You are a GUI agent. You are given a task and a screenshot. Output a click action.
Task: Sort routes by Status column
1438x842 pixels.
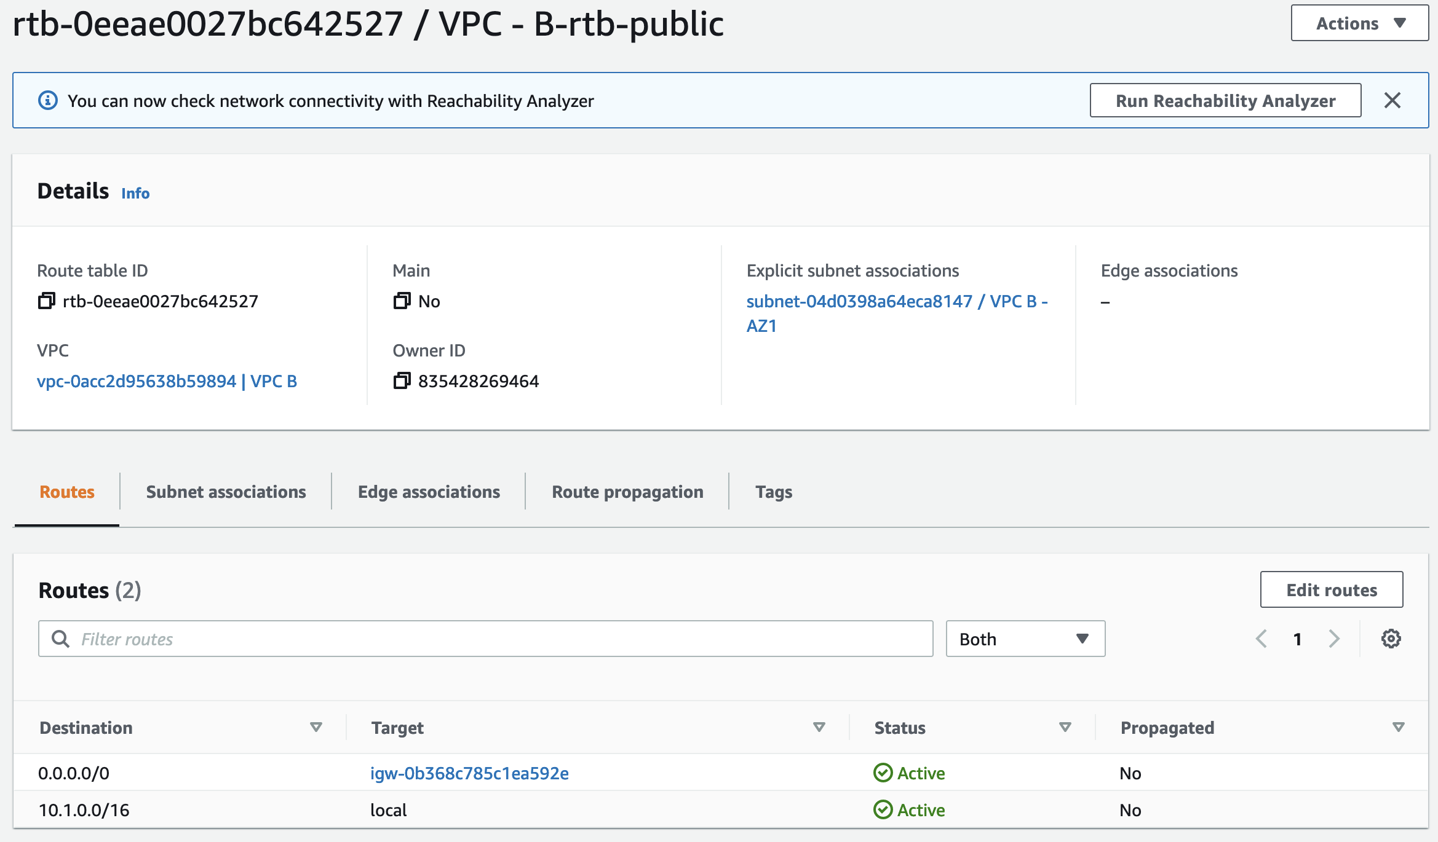point(1065,727)
